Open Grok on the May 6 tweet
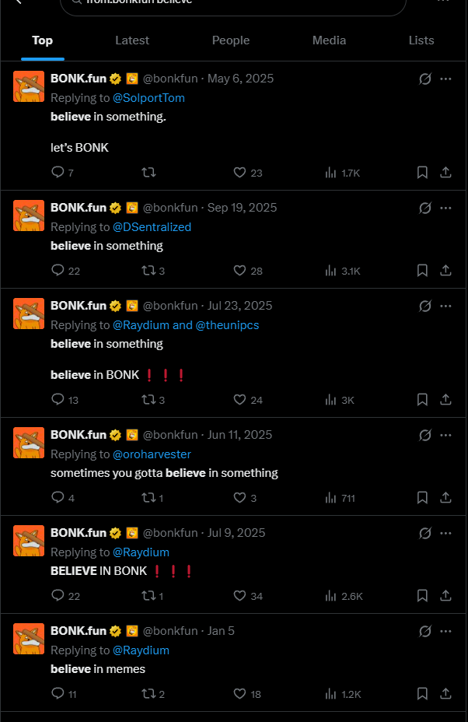 (424, 78)
